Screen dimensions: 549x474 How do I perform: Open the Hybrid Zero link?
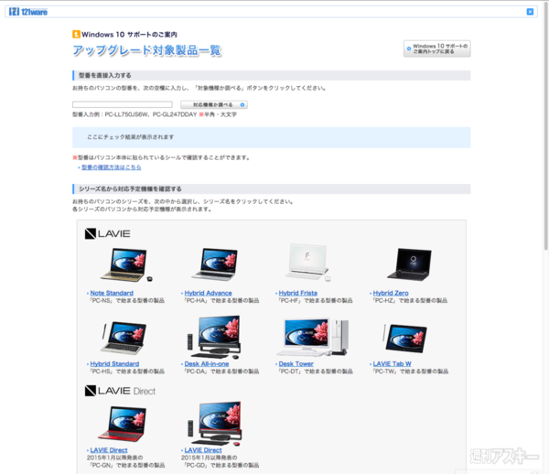pos(391,293)
